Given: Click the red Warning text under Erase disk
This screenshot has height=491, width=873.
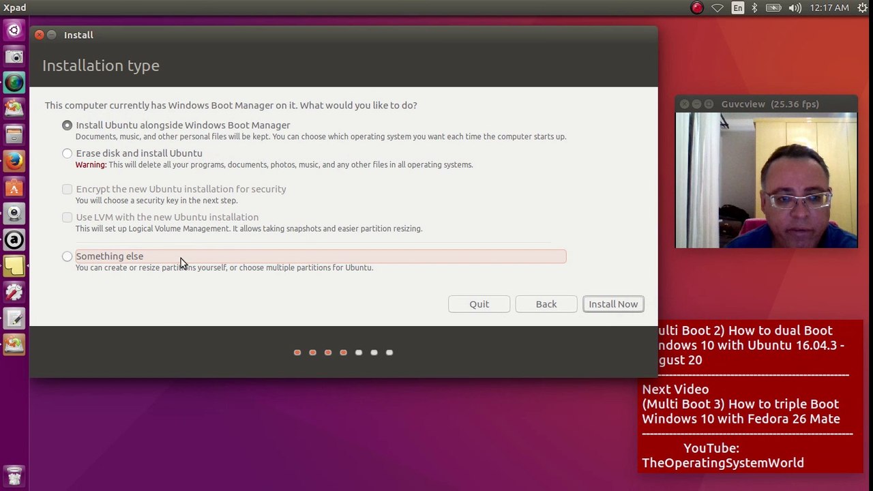Looking at the screenshot, I should pyautogui.click(x=91, y=164).
